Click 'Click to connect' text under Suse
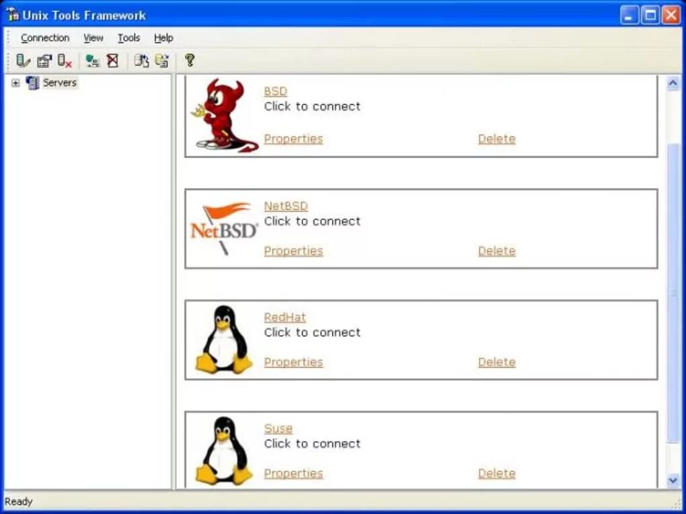Viewport: 686px width, 514px height. coord(312,443)
